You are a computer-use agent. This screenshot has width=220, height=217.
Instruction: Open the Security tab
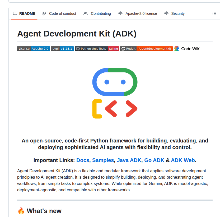tap(178, 13)
